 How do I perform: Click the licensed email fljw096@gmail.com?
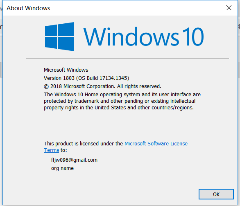coord(74,160)
